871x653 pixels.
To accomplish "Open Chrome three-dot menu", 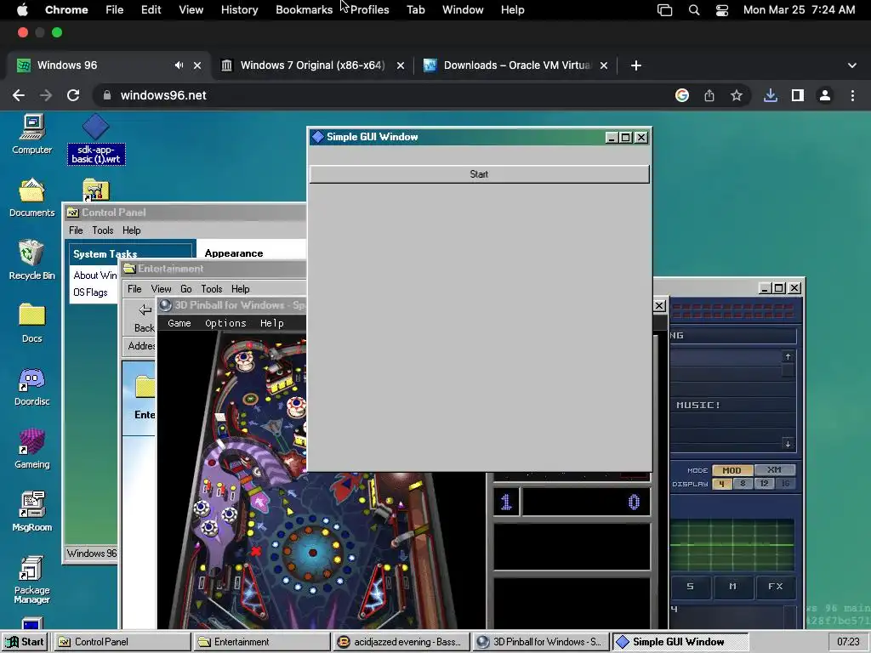I will coord(852,95).
